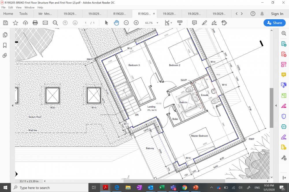The height and width of the screenshot is (192, 289).
Task: Open Create PDF tool in right pane
Action: tap(284, 54)
